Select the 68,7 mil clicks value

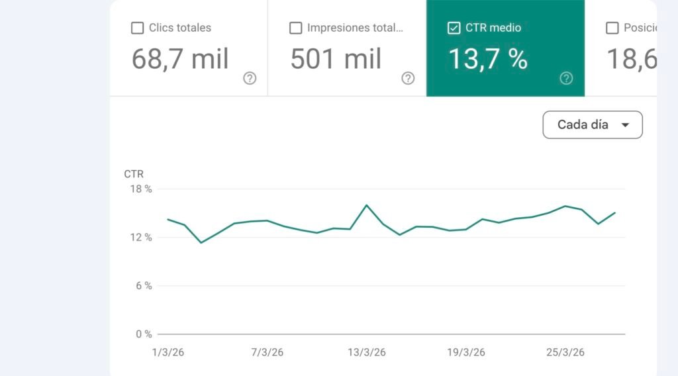click(x=180, y=59)
